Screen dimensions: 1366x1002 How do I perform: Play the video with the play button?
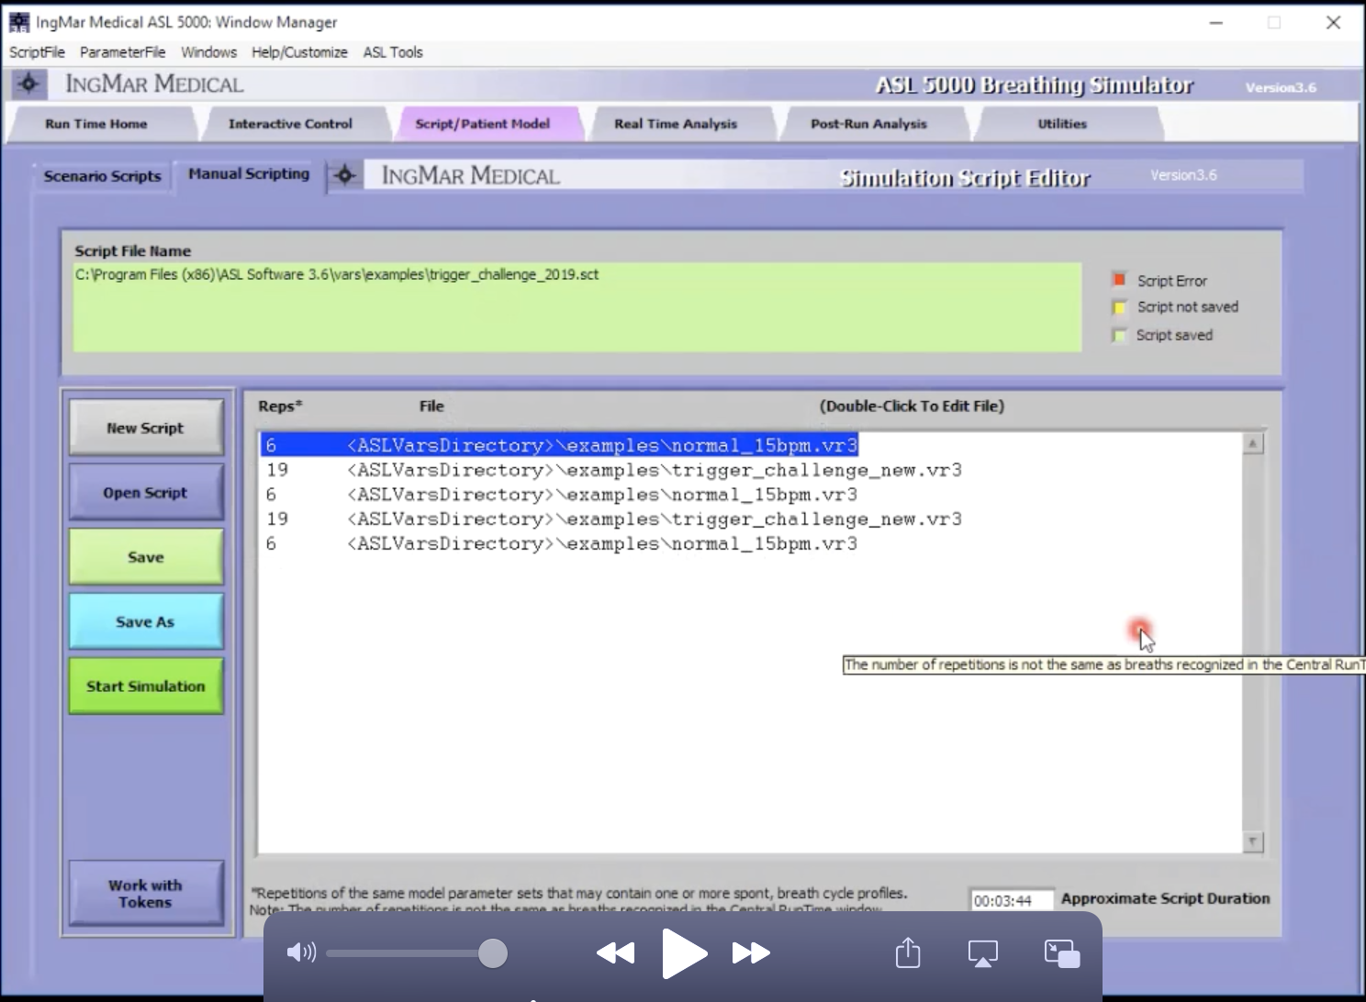coord(684,953)
